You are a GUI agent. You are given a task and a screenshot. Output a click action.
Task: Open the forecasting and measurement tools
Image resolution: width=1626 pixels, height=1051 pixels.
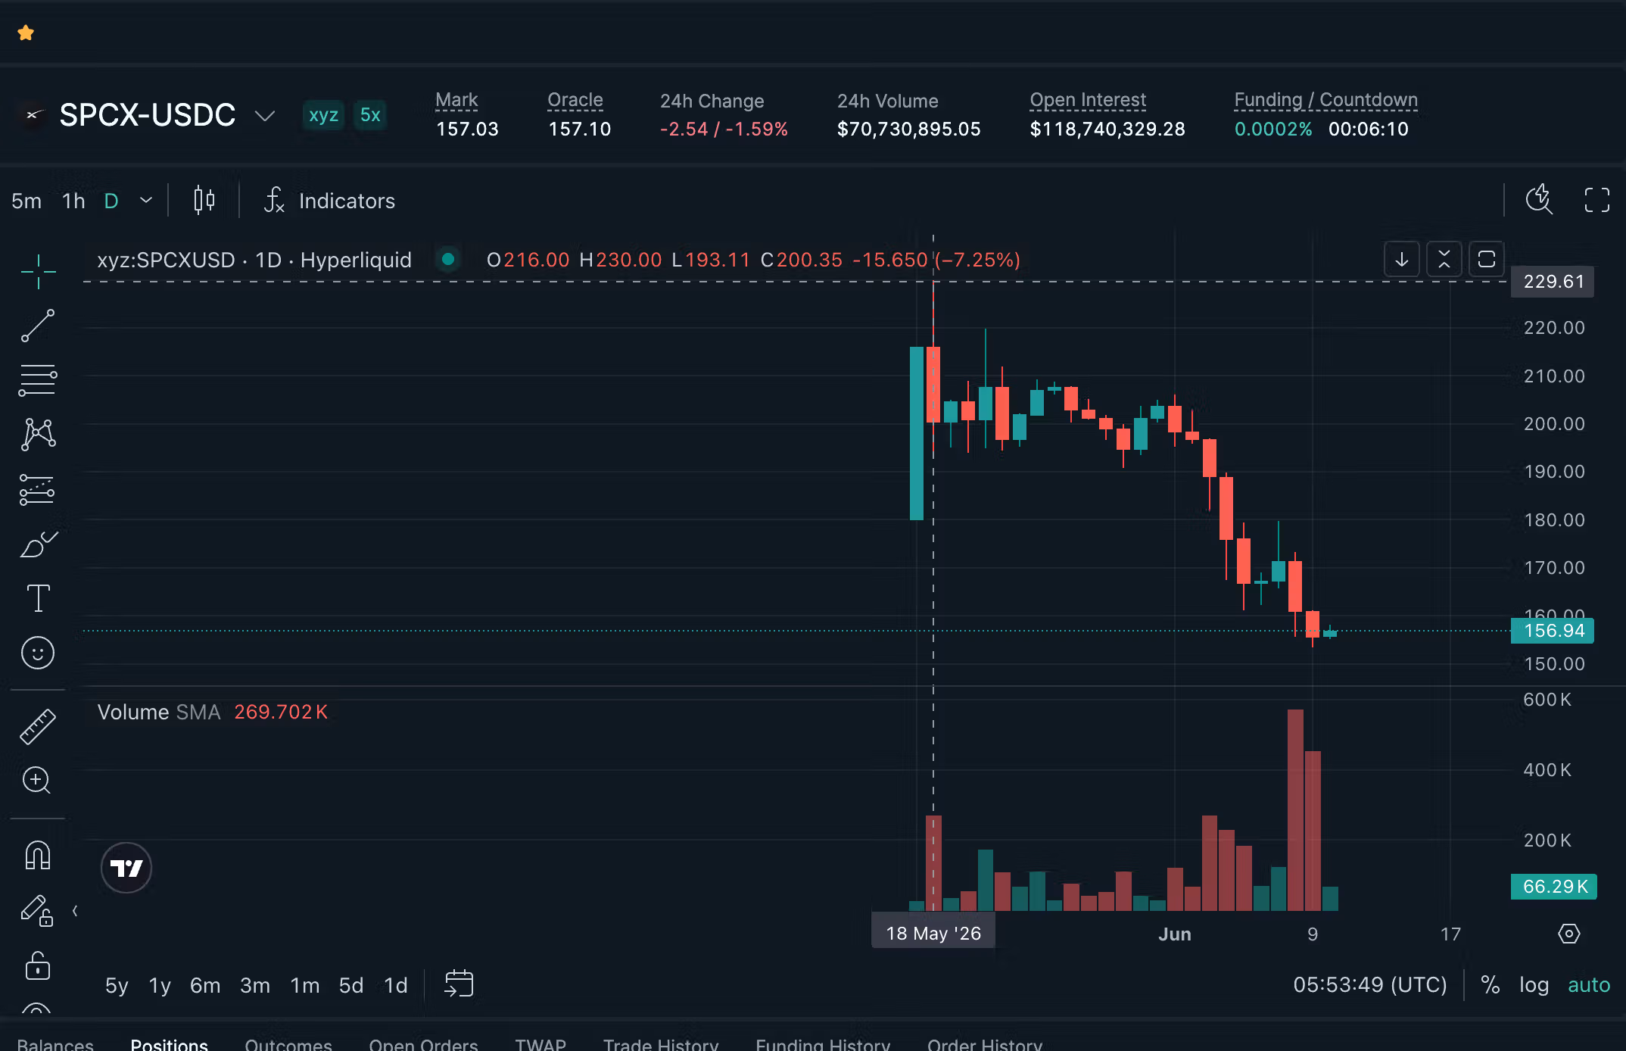coord(38,489)
